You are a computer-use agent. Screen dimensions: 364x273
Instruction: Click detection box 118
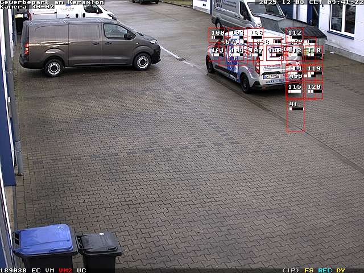(314, 53)
